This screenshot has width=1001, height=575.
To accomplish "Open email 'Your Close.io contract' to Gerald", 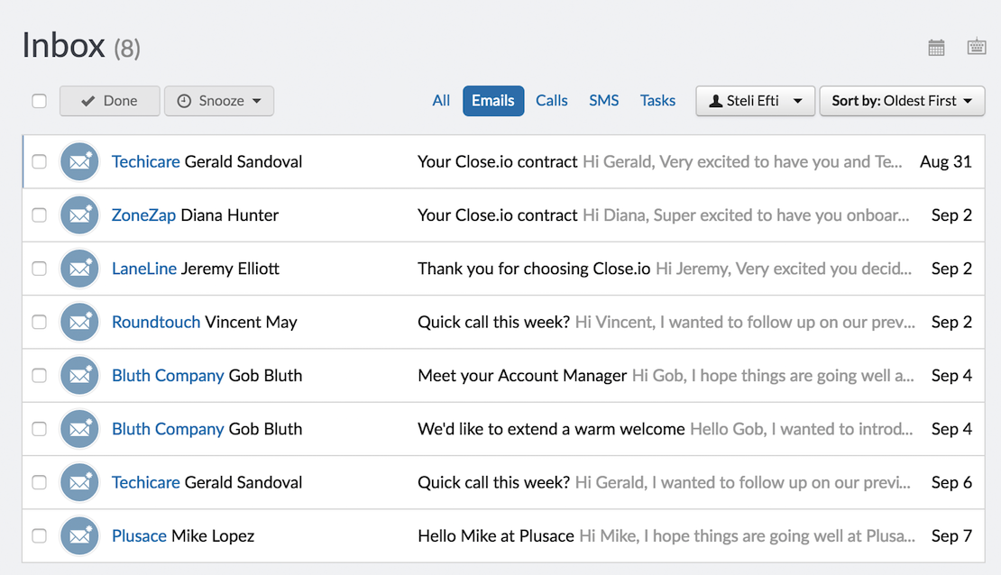I will [497, 161].
